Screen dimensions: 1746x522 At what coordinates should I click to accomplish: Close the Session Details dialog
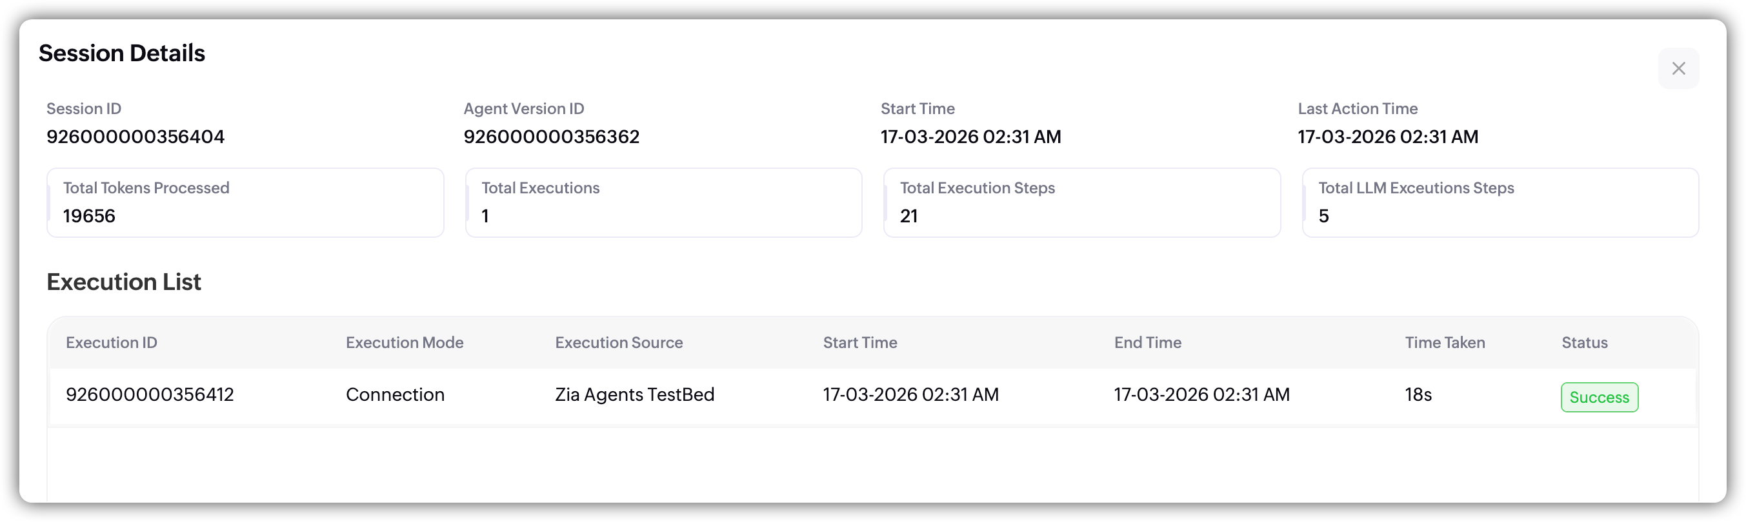1678,68
